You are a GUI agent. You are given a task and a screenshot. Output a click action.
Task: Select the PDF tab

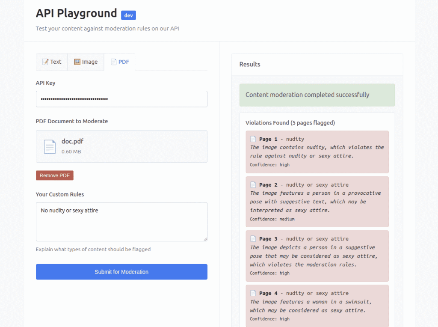120,62
